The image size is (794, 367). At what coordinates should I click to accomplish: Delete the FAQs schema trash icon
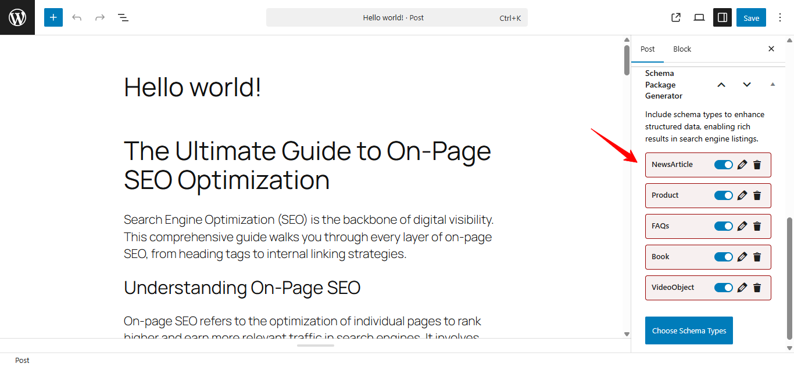[757, 226]
